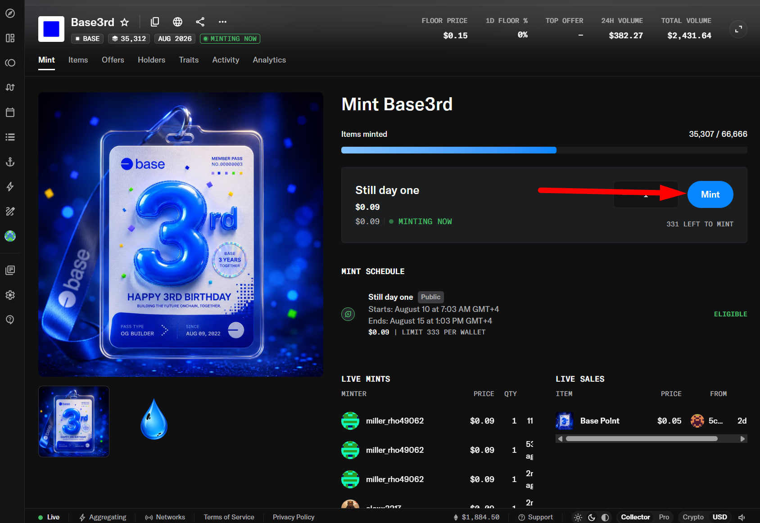Open the swap arrows icon in sidebar
Viewport: 760px width, 523px height.
coord(10,87)
